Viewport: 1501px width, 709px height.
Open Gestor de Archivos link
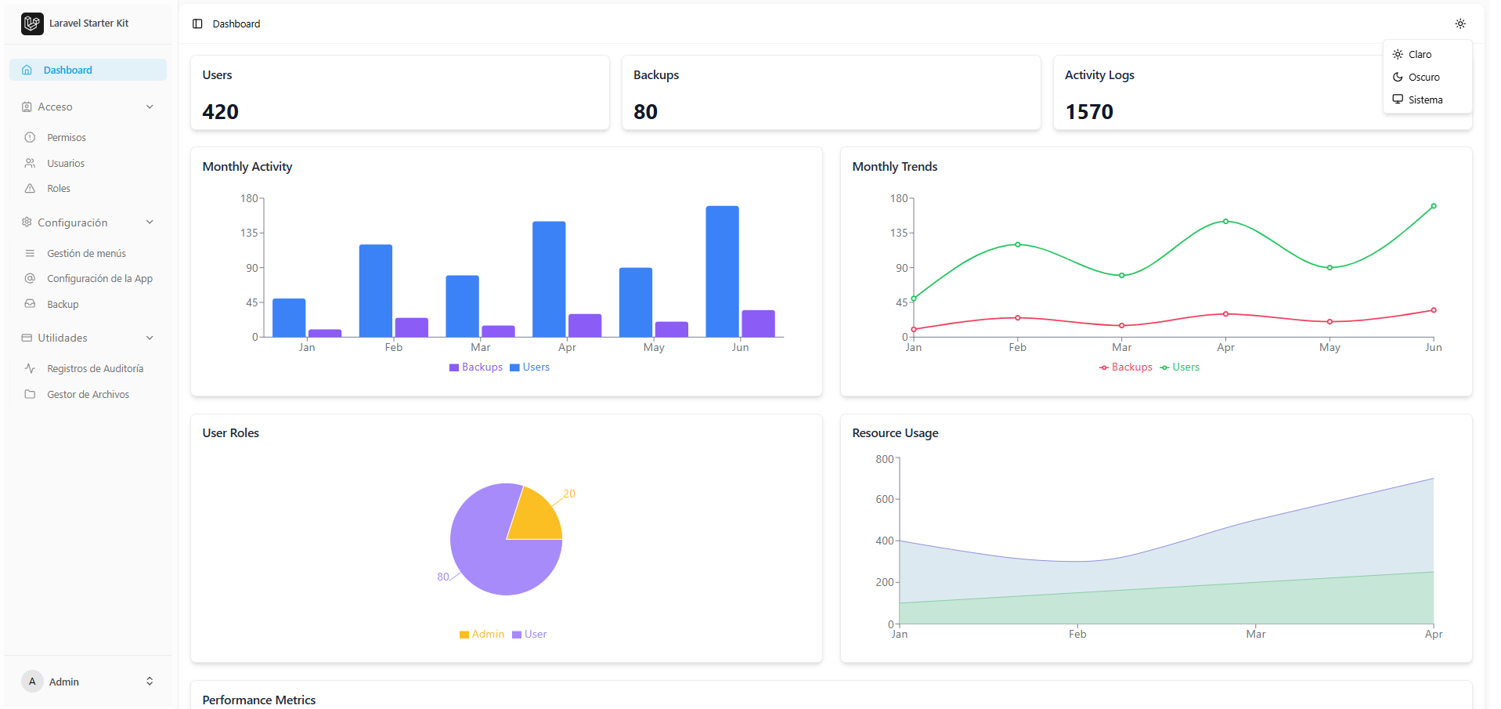pos(88,395)
